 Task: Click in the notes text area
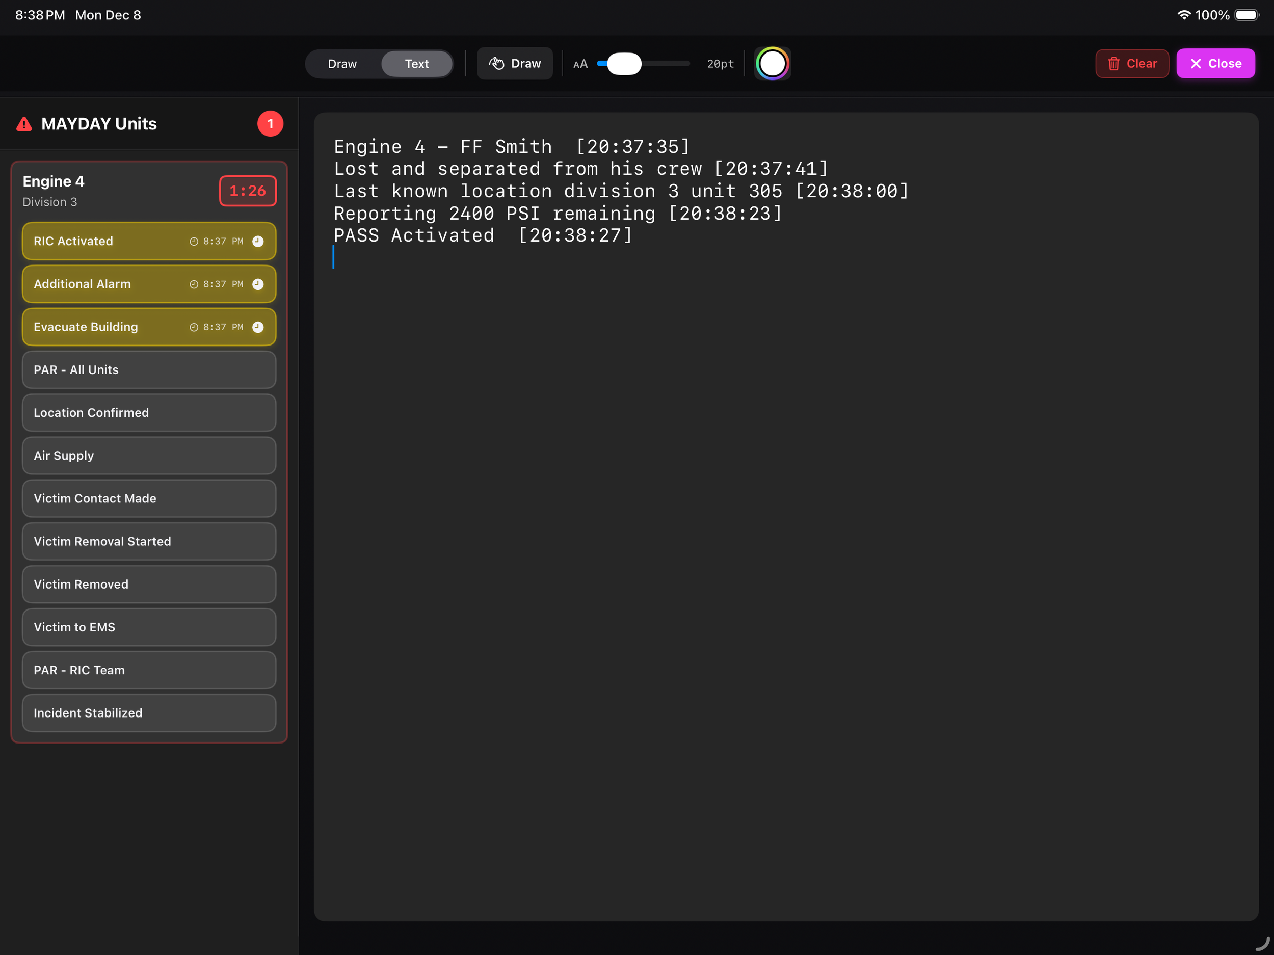[x=786, y=518]
